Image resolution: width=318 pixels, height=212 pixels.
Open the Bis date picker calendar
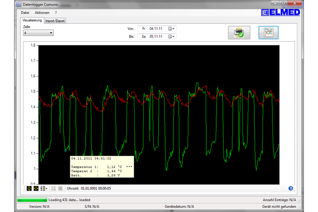point(171,36)
